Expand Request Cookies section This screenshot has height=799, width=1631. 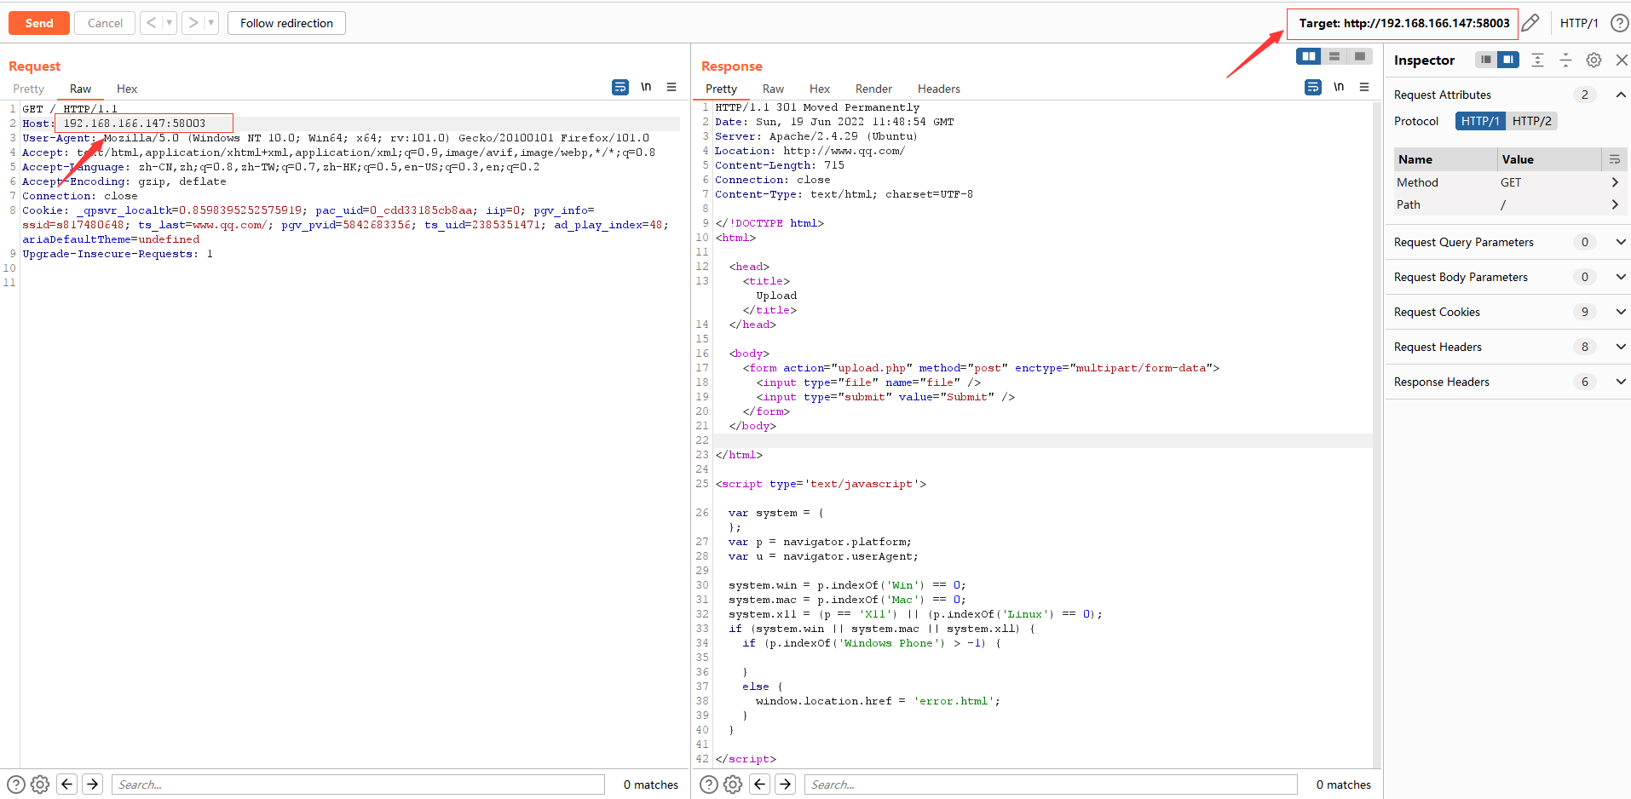pos(1620,312)
